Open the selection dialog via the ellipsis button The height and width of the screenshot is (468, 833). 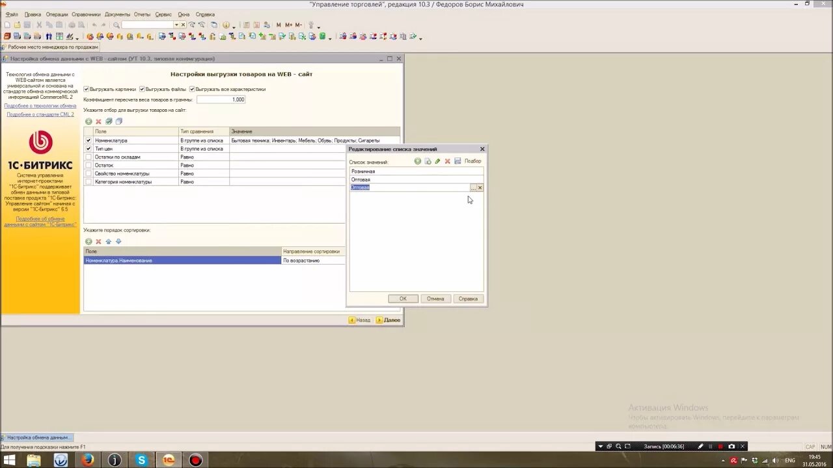pos(473,188)
